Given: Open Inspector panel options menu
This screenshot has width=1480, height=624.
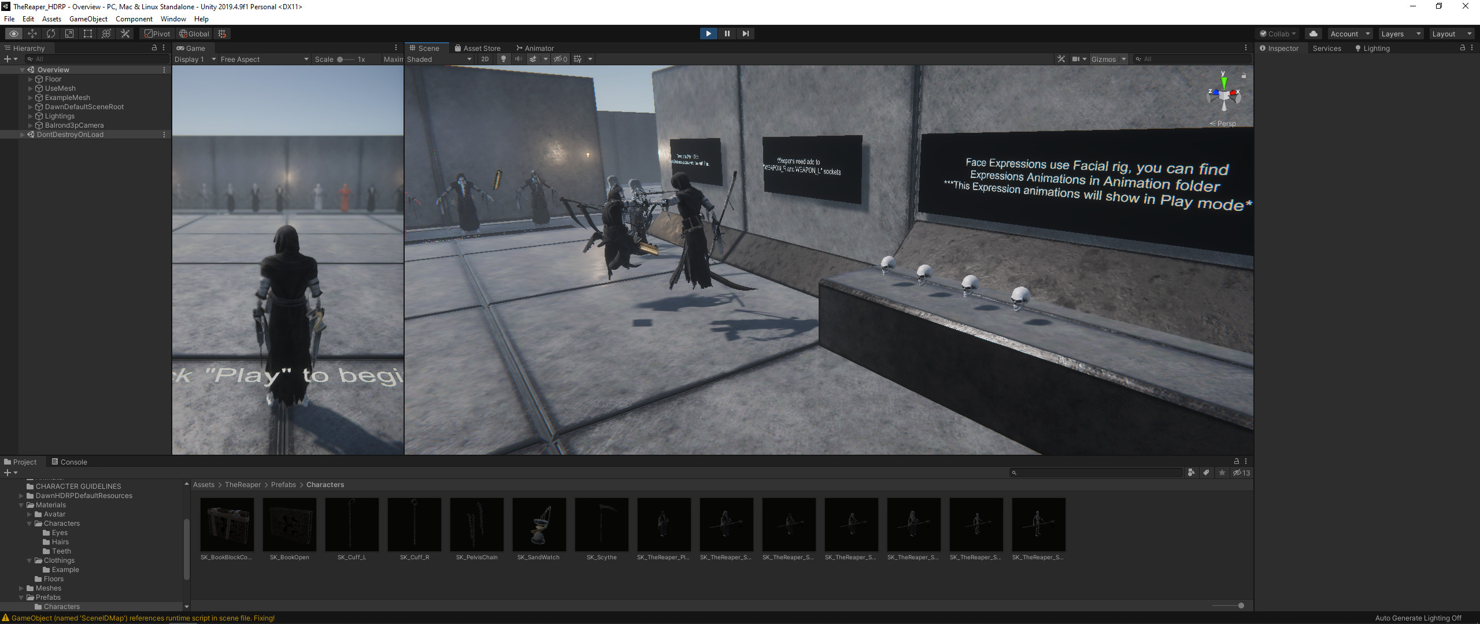Looking at the screenshot, I should [x=1472, y=48].
